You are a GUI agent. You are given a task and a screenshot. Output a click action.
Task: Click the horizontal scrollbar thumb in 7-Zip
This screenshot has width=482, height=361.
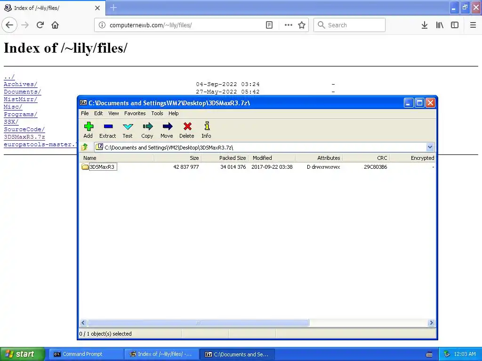[198, 322]
